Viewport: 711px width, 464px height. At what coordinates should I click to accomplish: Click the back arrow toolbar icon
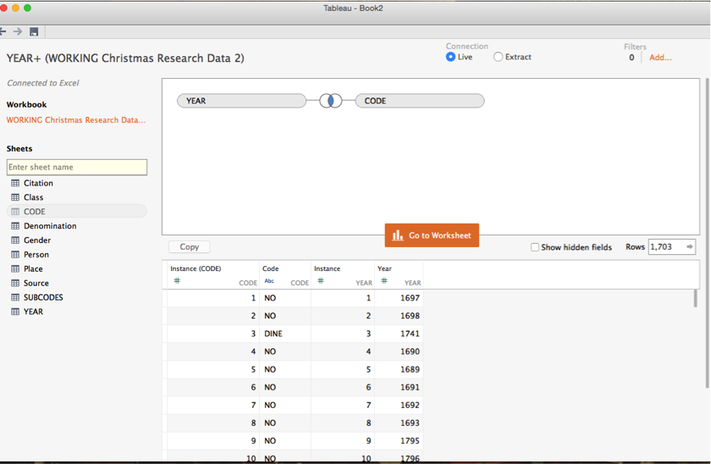(x=3, y=31)
